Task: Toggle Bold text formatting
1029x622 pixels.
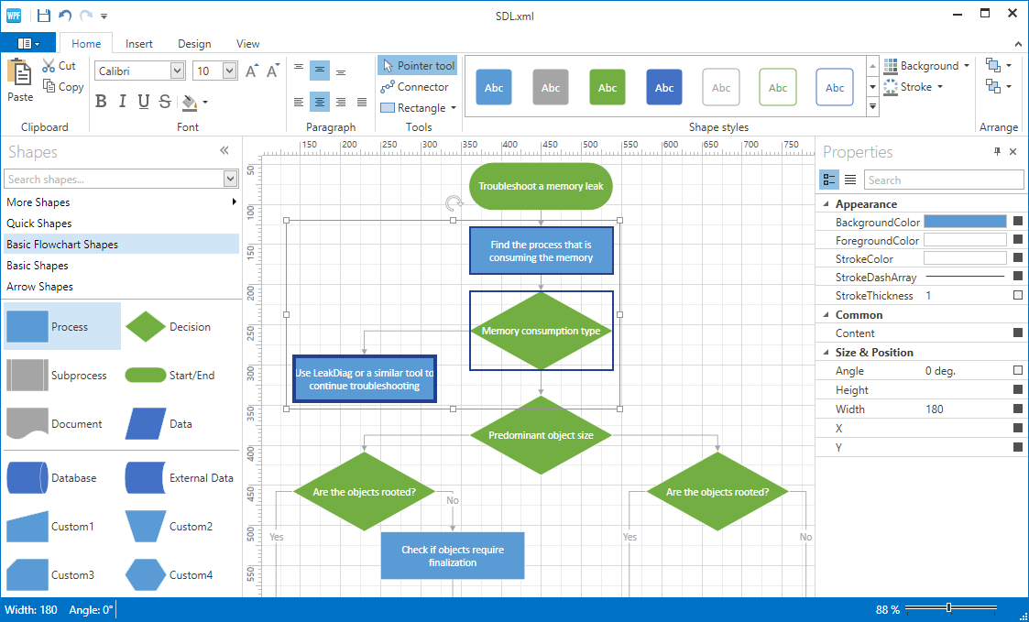Action: point(101,102)
